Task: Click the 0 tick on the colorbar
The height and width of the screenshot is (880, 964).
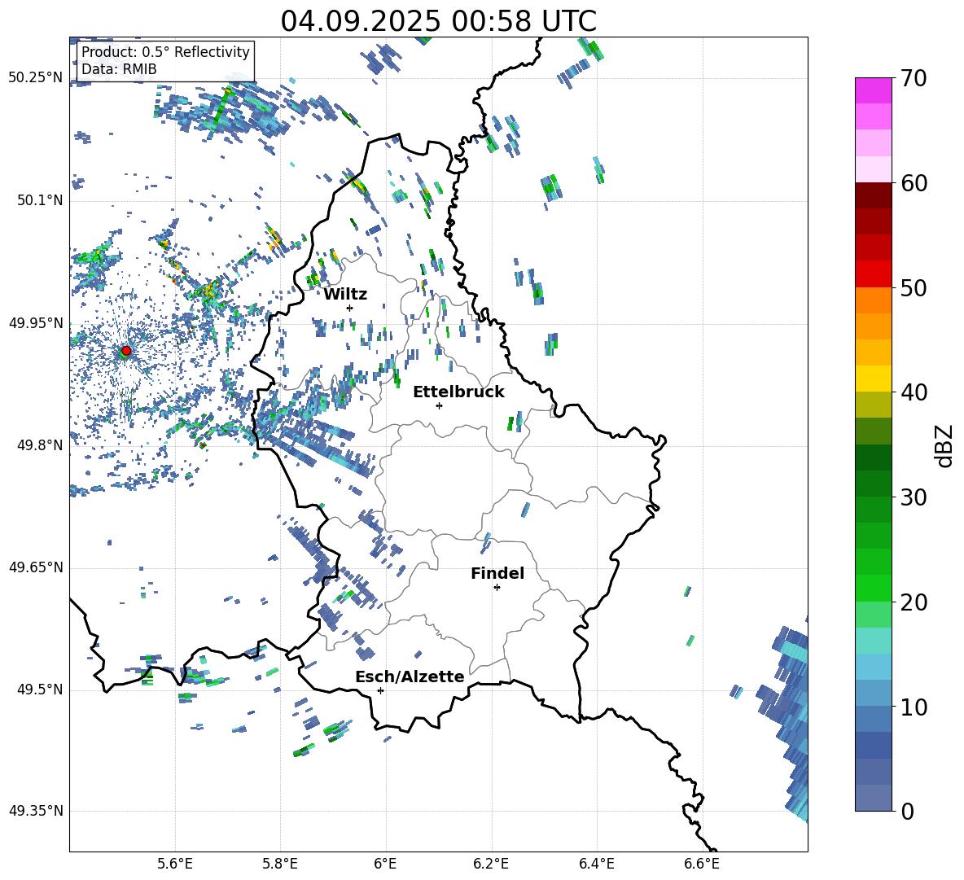Action: point(907,811)
